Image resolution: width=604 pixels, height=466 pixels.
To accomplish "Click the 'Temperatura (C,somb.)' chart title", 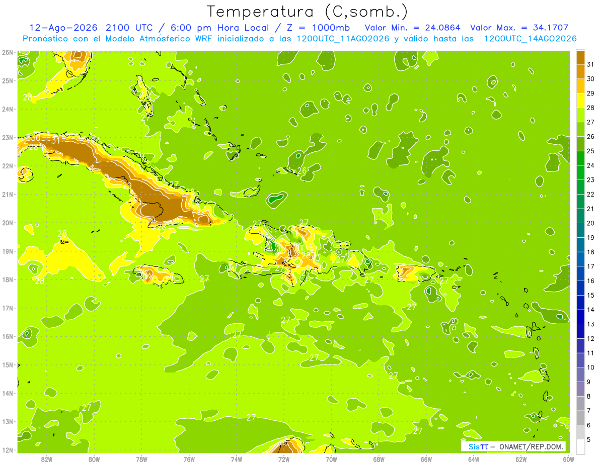I will (307, 12).
